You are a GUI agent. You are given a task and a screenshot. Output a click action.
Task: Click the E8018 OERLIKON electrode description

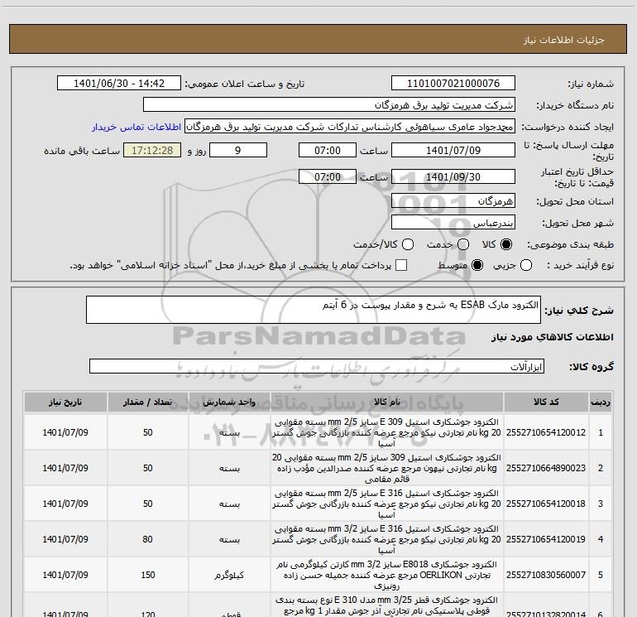tap(387, 575)
